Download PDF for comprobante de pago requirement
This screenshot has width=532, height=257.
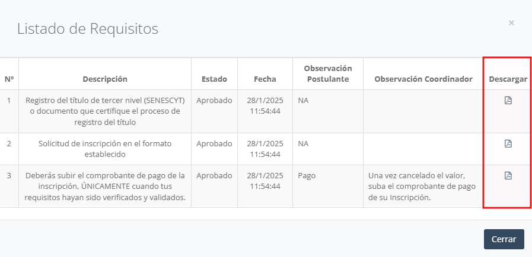508,175
